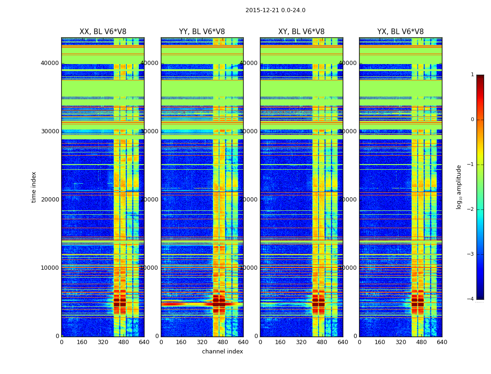Pick the dark blue bottom of colorbar

point(480,296)
